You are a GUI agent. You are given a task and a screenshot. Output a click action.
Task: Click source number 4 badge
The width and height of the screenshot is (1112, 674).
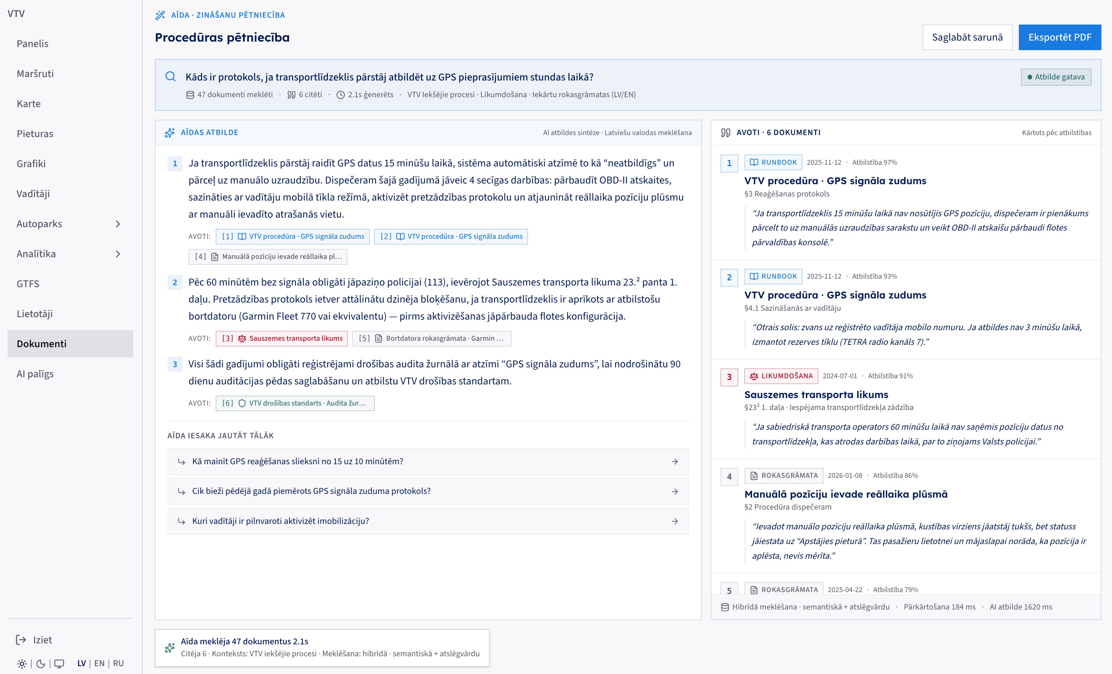(x=729, y=477)
